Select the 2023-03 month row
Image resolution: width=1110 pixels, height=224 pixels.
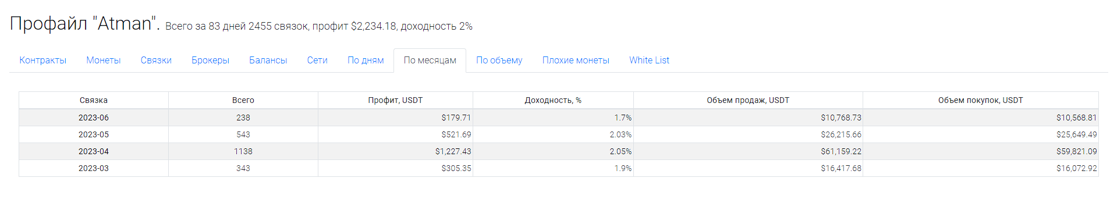tap(559, 168)
